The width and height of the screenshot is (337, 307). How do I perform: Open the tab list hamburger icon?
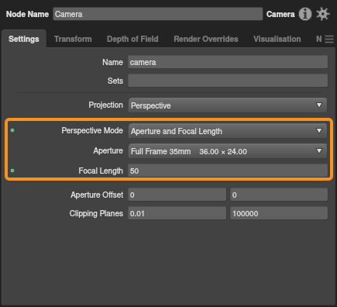[x=329, y=40]
